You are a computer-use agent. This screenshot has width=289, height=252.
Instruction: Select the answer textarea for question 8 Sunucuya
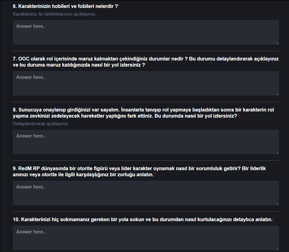coord(146,142)
